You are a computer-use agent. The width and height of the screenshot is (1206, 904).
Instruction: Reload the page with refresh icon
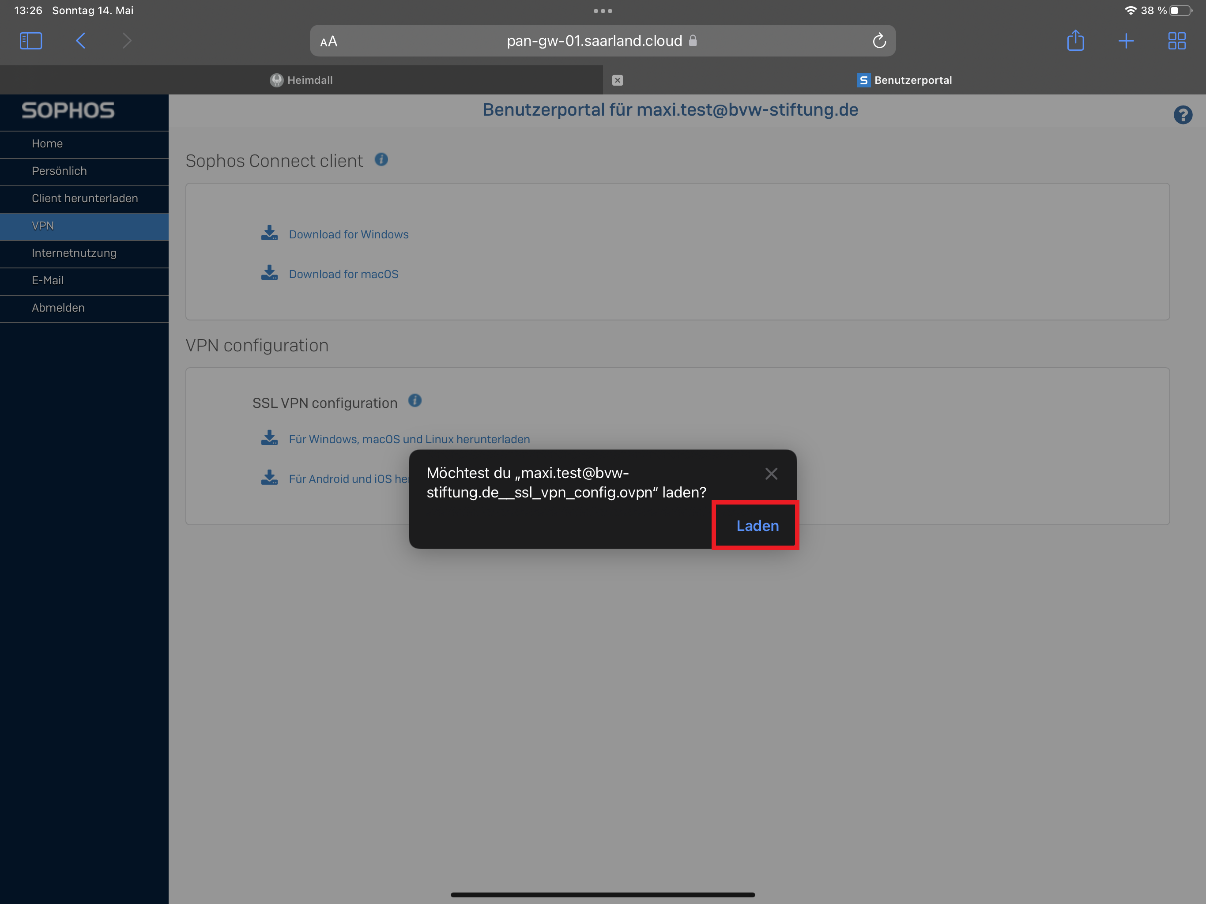(x=879, y=41)
